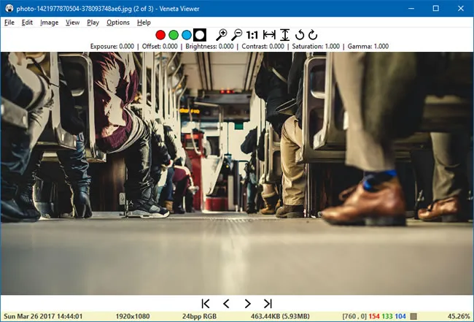
Task: Click the 24bpp RGB status entry
Action: [199, 316]
